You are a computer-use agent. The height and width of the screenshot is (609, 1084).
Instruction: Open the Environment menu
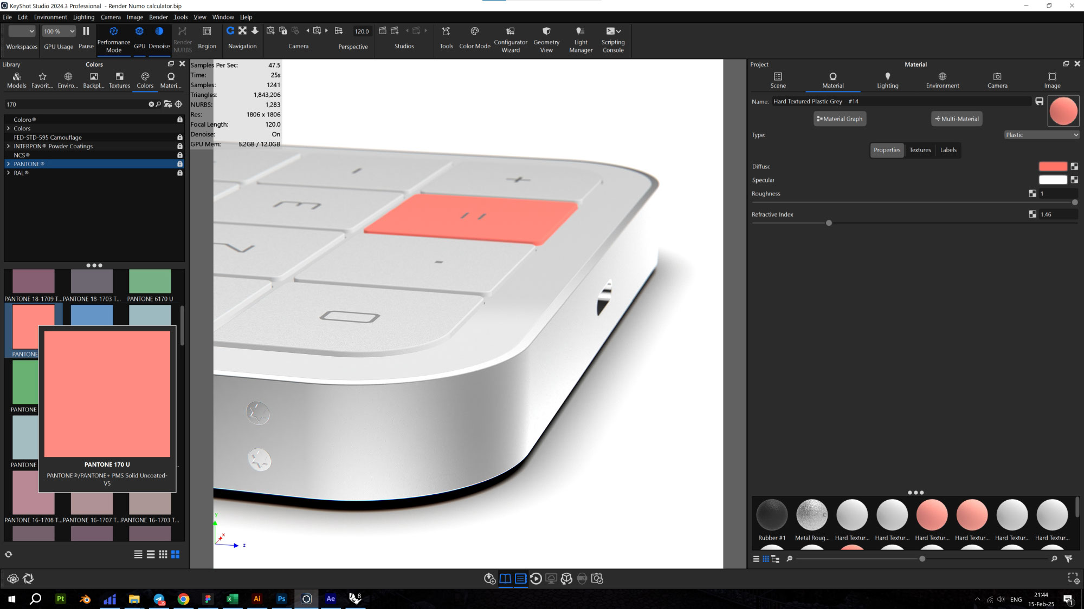[50, 17]
